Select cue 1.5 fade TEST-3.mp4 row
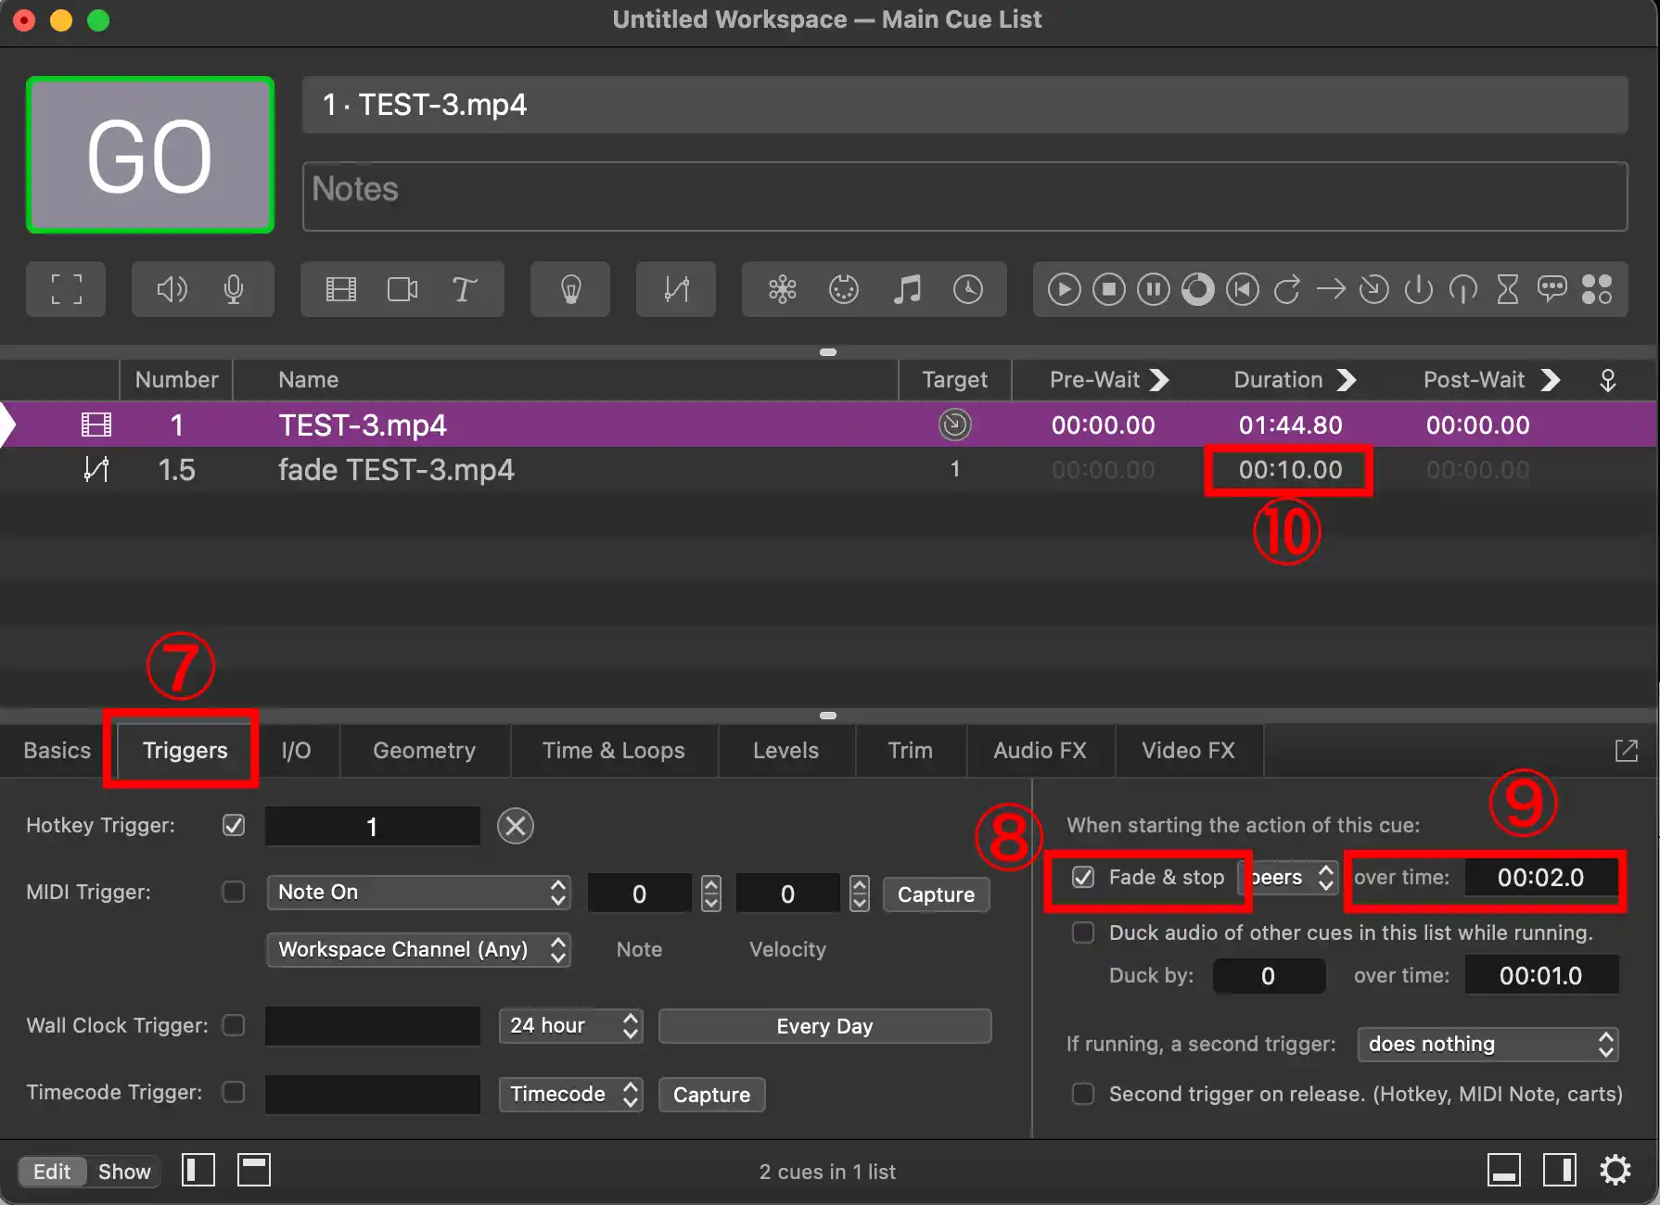 829,470
